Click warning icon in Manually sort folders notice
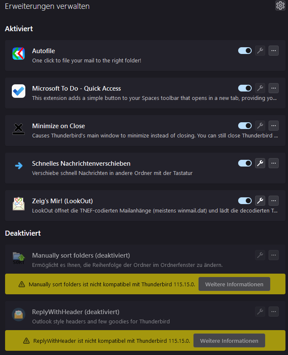Image resolution: width=288 pixels, height=355 pixels. [x=22, y=284]
